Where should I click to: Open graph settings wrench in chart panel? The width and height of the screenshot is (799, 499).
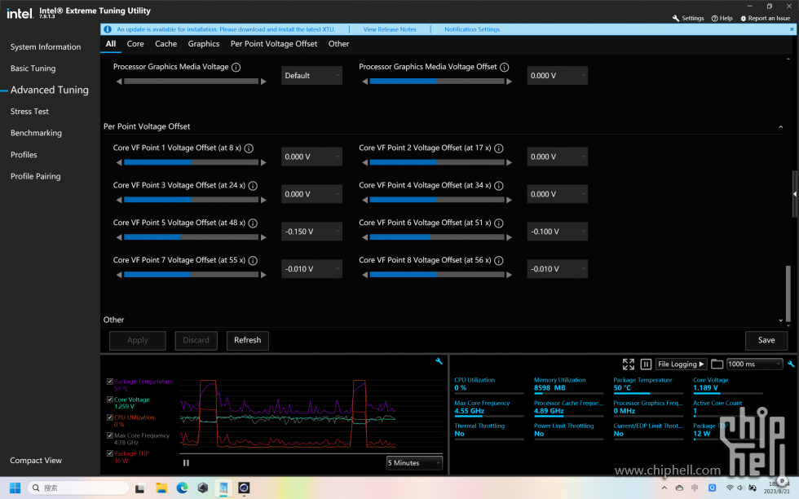(439, 361)
